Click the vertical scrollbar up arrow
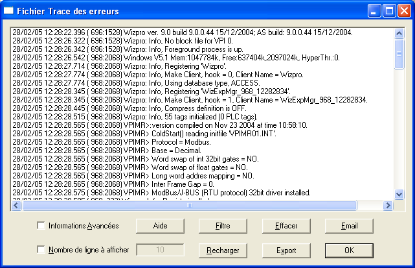The height and width of the screenshot is (268, 415). point(399,34)
